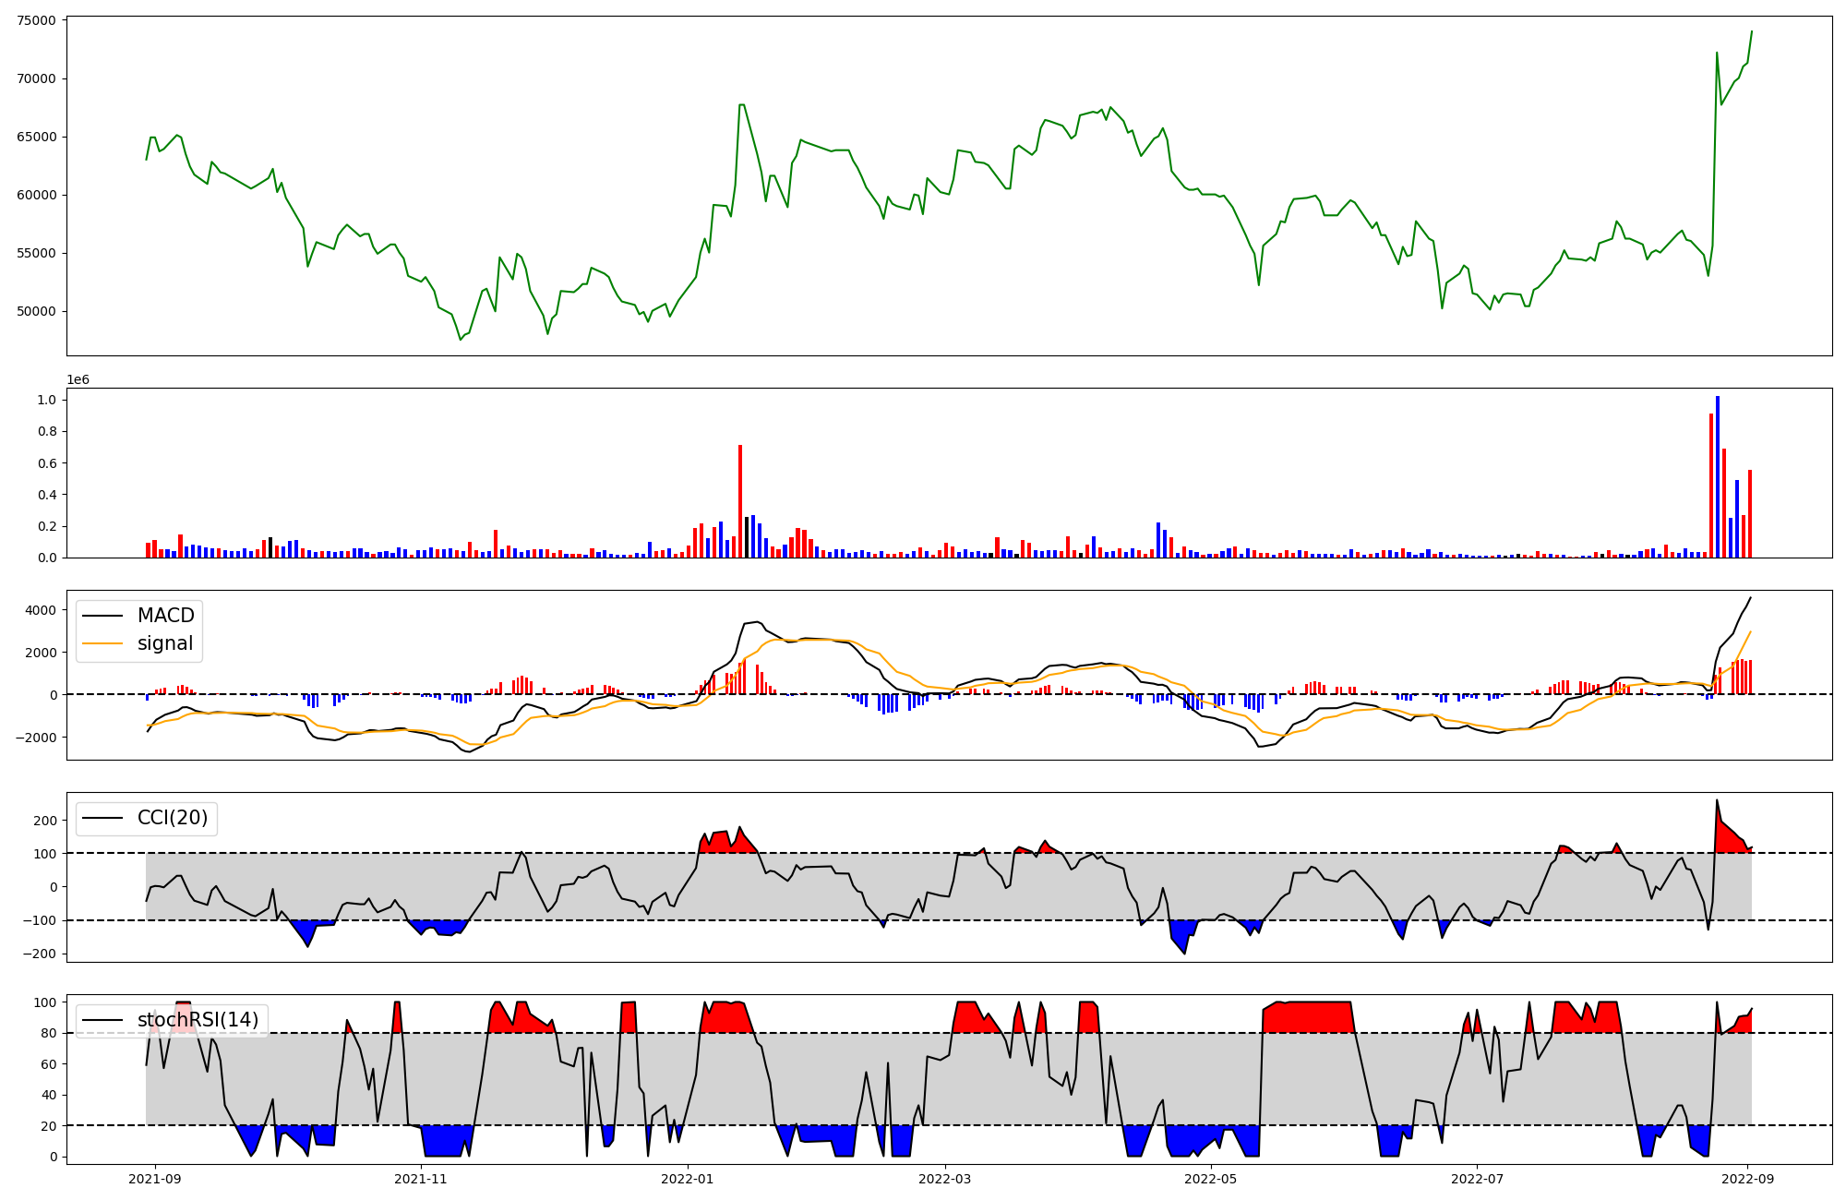Click the tall red volume bar in January 2022
The width and height of the screenshot is (1846, 1200).
point(740,500)
